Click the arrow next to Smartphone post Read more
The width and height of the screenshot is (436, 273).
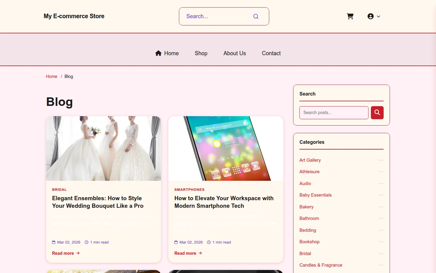[200, 253]
